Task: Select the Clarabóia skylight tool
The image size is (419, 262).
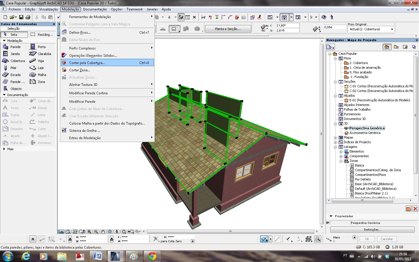Action: pyautogui.click(x=41, y=54)
